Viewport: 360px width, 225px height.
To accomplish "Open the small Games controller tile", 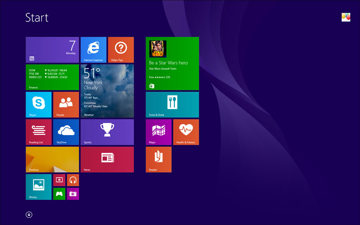I will coord(59,194).
